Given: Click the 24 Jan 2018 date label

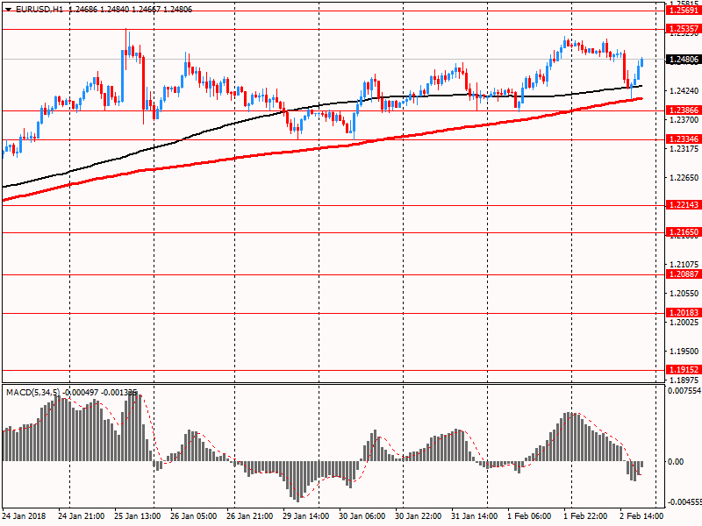Looking at the screenshot, I should 24,515.
